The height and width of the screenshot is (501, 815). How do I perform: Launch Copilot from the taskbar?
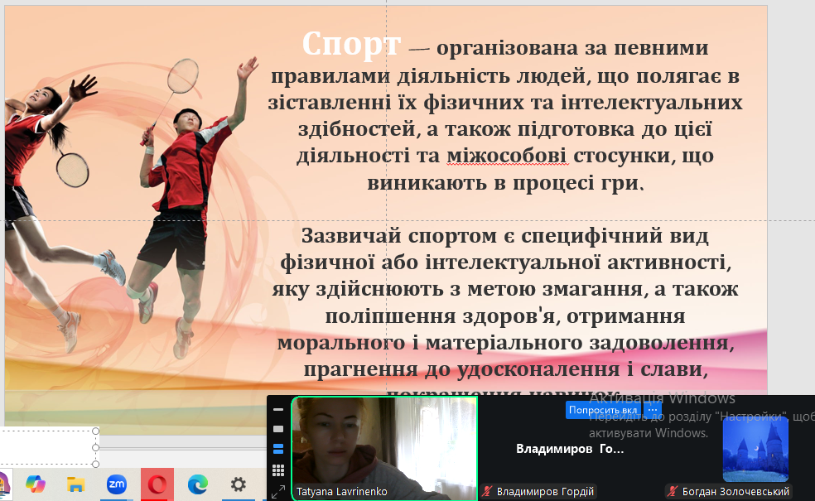36,484
